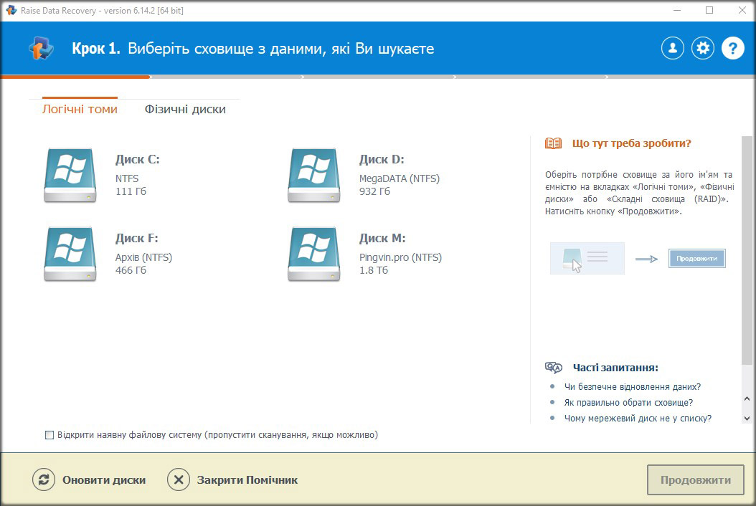This screenshot has height=506, width=756.
Task: Switch to the Логічні томи tab
Action: 80,110
